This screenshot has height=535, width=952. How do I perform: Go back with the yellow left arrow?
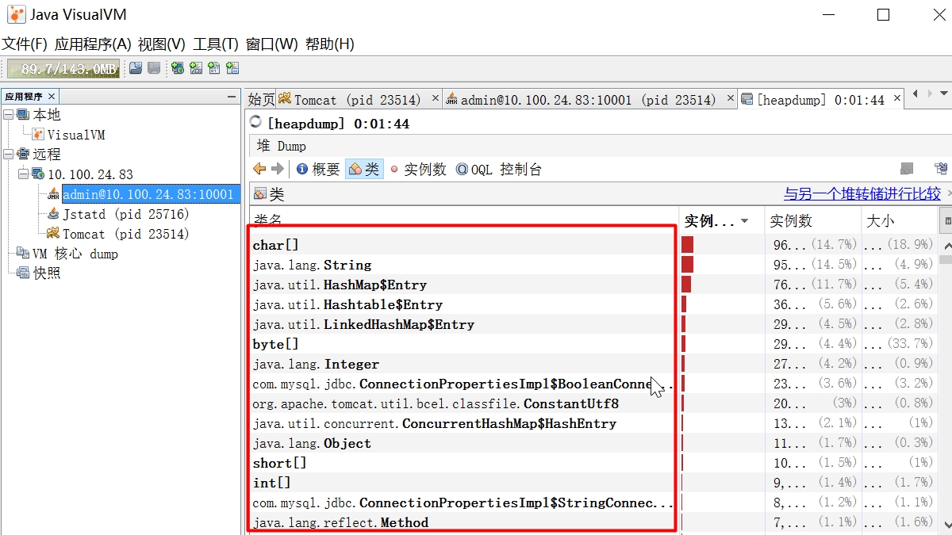tap(259, 169)
